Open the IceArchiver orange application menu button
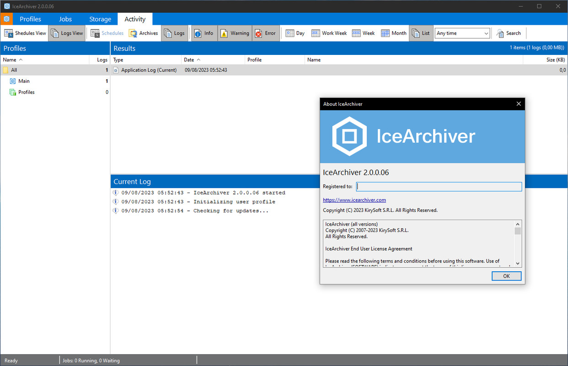Image resolution: width=568 pixels, height=366 pixels. [6, 19]
